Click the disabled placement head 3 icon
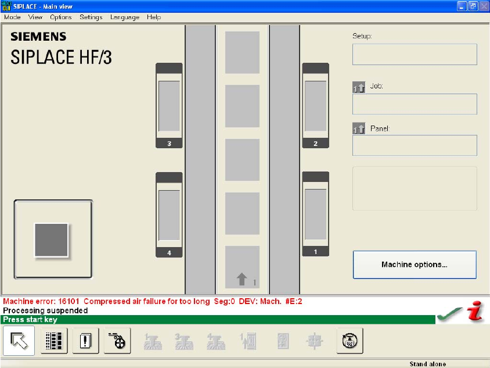490x368 pixels. tap(183, 341)
